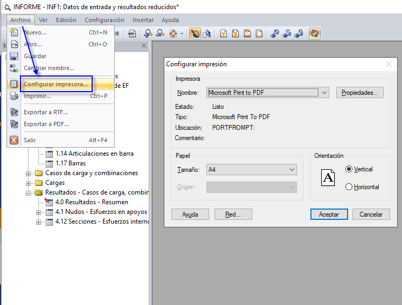Select 1.14 Articulaciones en barra row
The image size is (402, 305).
pos(94,154)
